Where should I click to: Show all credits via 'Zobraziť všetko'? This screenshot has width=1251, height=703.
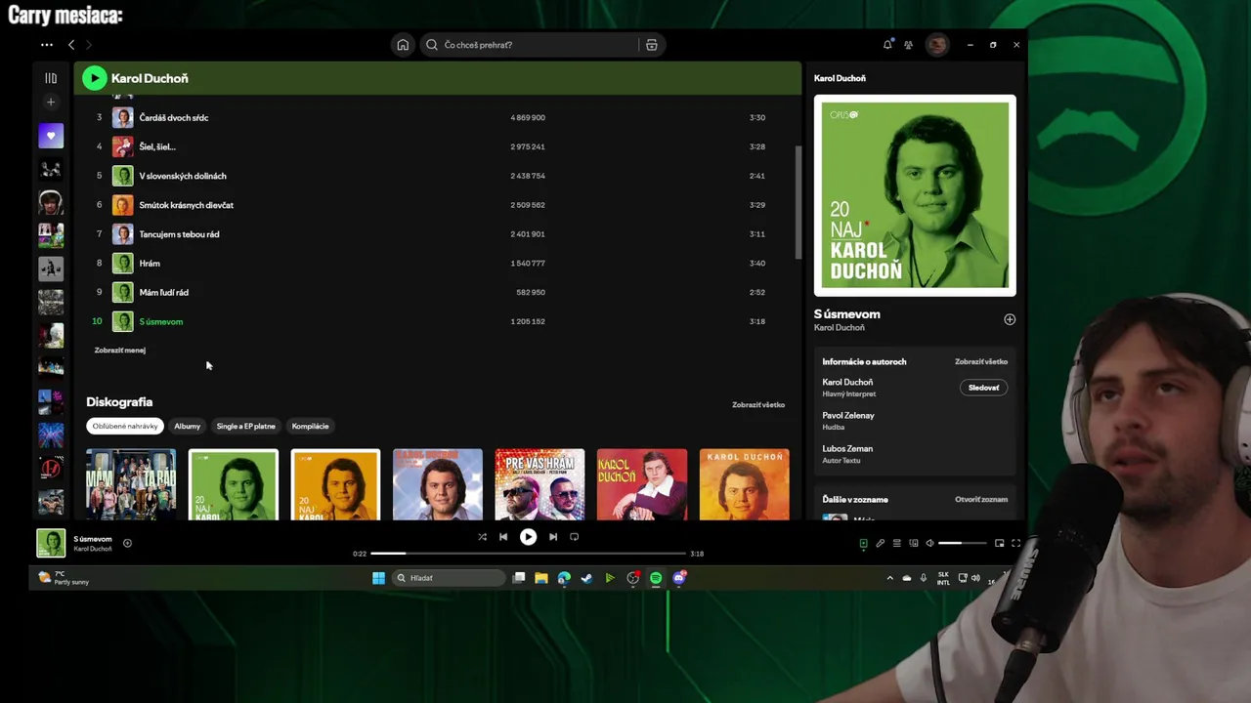tap(981, 361)
